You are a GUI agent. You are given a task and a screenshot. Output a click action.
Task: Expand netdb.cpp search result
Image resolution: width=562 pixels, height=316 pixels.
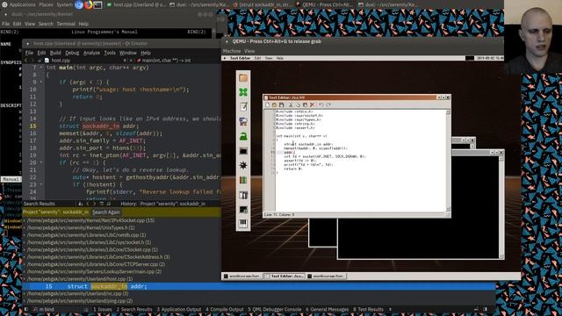(25, 235)
